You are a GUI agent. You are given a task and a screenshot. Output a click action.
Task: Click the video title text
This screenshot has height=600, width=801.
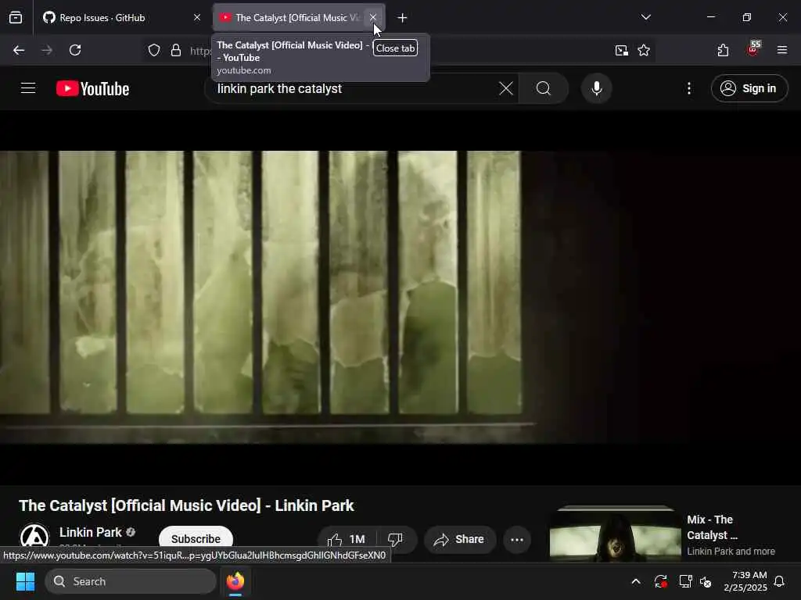pyautogui.click(x=186, y=505)
